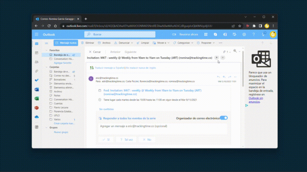This screenshot has width=307, height=172.
Task: Open the Borradores folder
Action: click(x=60, y=80)
